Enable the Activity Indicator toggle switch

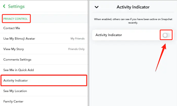[166, 35]
